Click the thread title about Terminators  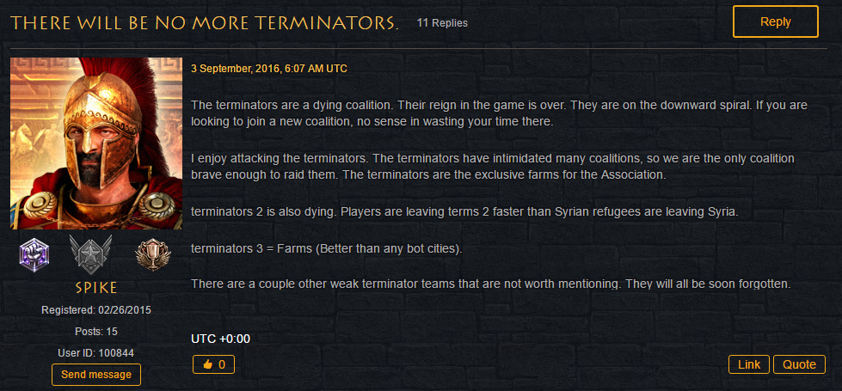[x=205, y=22]
